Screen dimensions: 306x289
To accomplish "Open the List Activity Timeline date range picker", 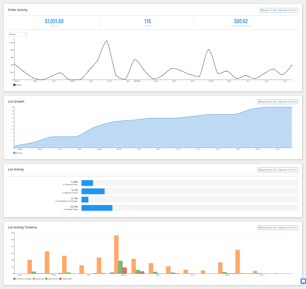I will (278, 228).
